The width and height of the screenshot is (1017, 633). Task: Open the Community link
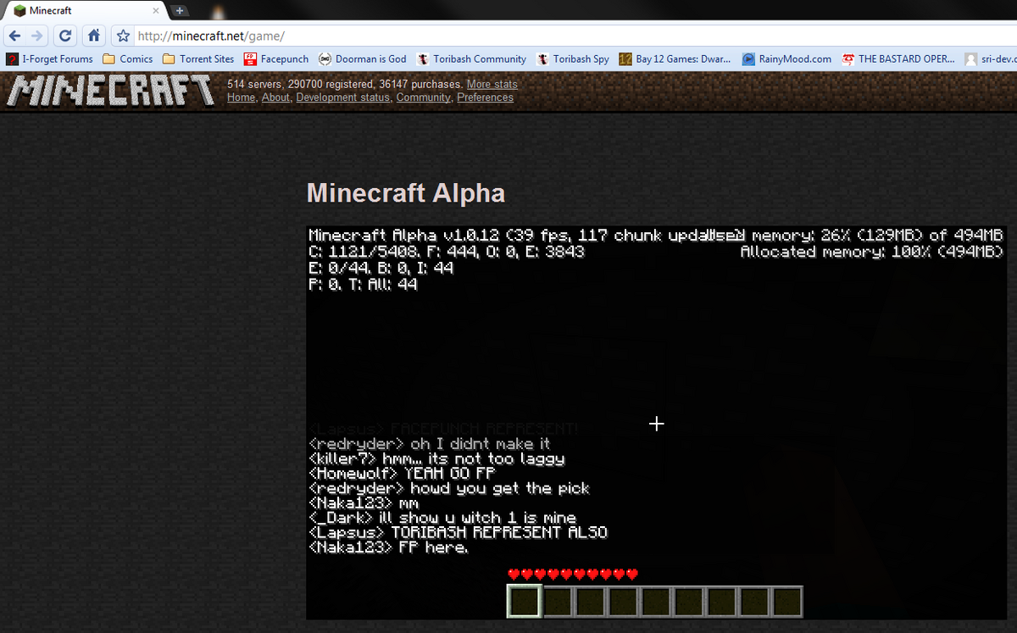click(x=424, y=97)
